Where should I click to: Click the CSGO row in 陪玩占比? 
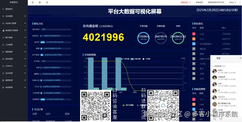(x=52, y=87)
